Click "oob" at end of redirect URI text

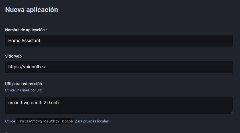[x=55, y=103]
